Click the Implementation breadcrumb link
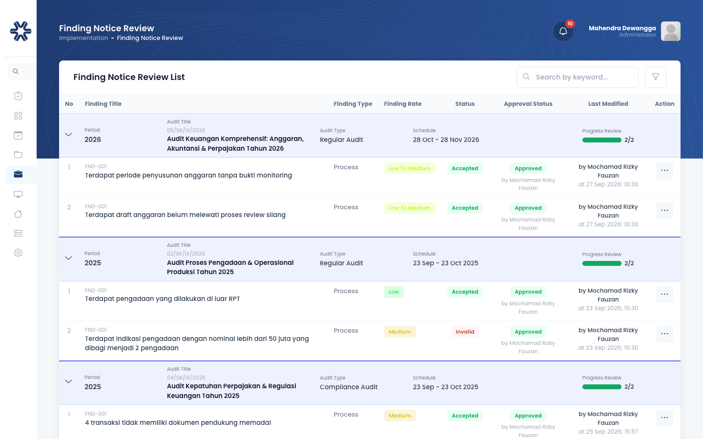The height and width of the screenshot is (439, 703). point(83,38)
